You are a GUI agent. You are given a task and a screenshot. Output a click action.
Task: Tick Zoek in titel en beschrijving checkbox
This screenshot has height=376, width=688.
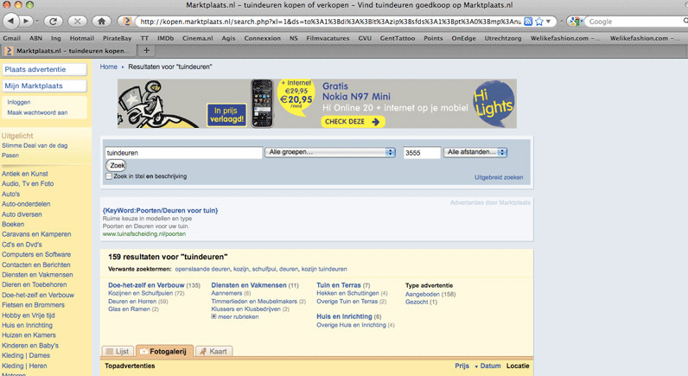tap(109, 176)
